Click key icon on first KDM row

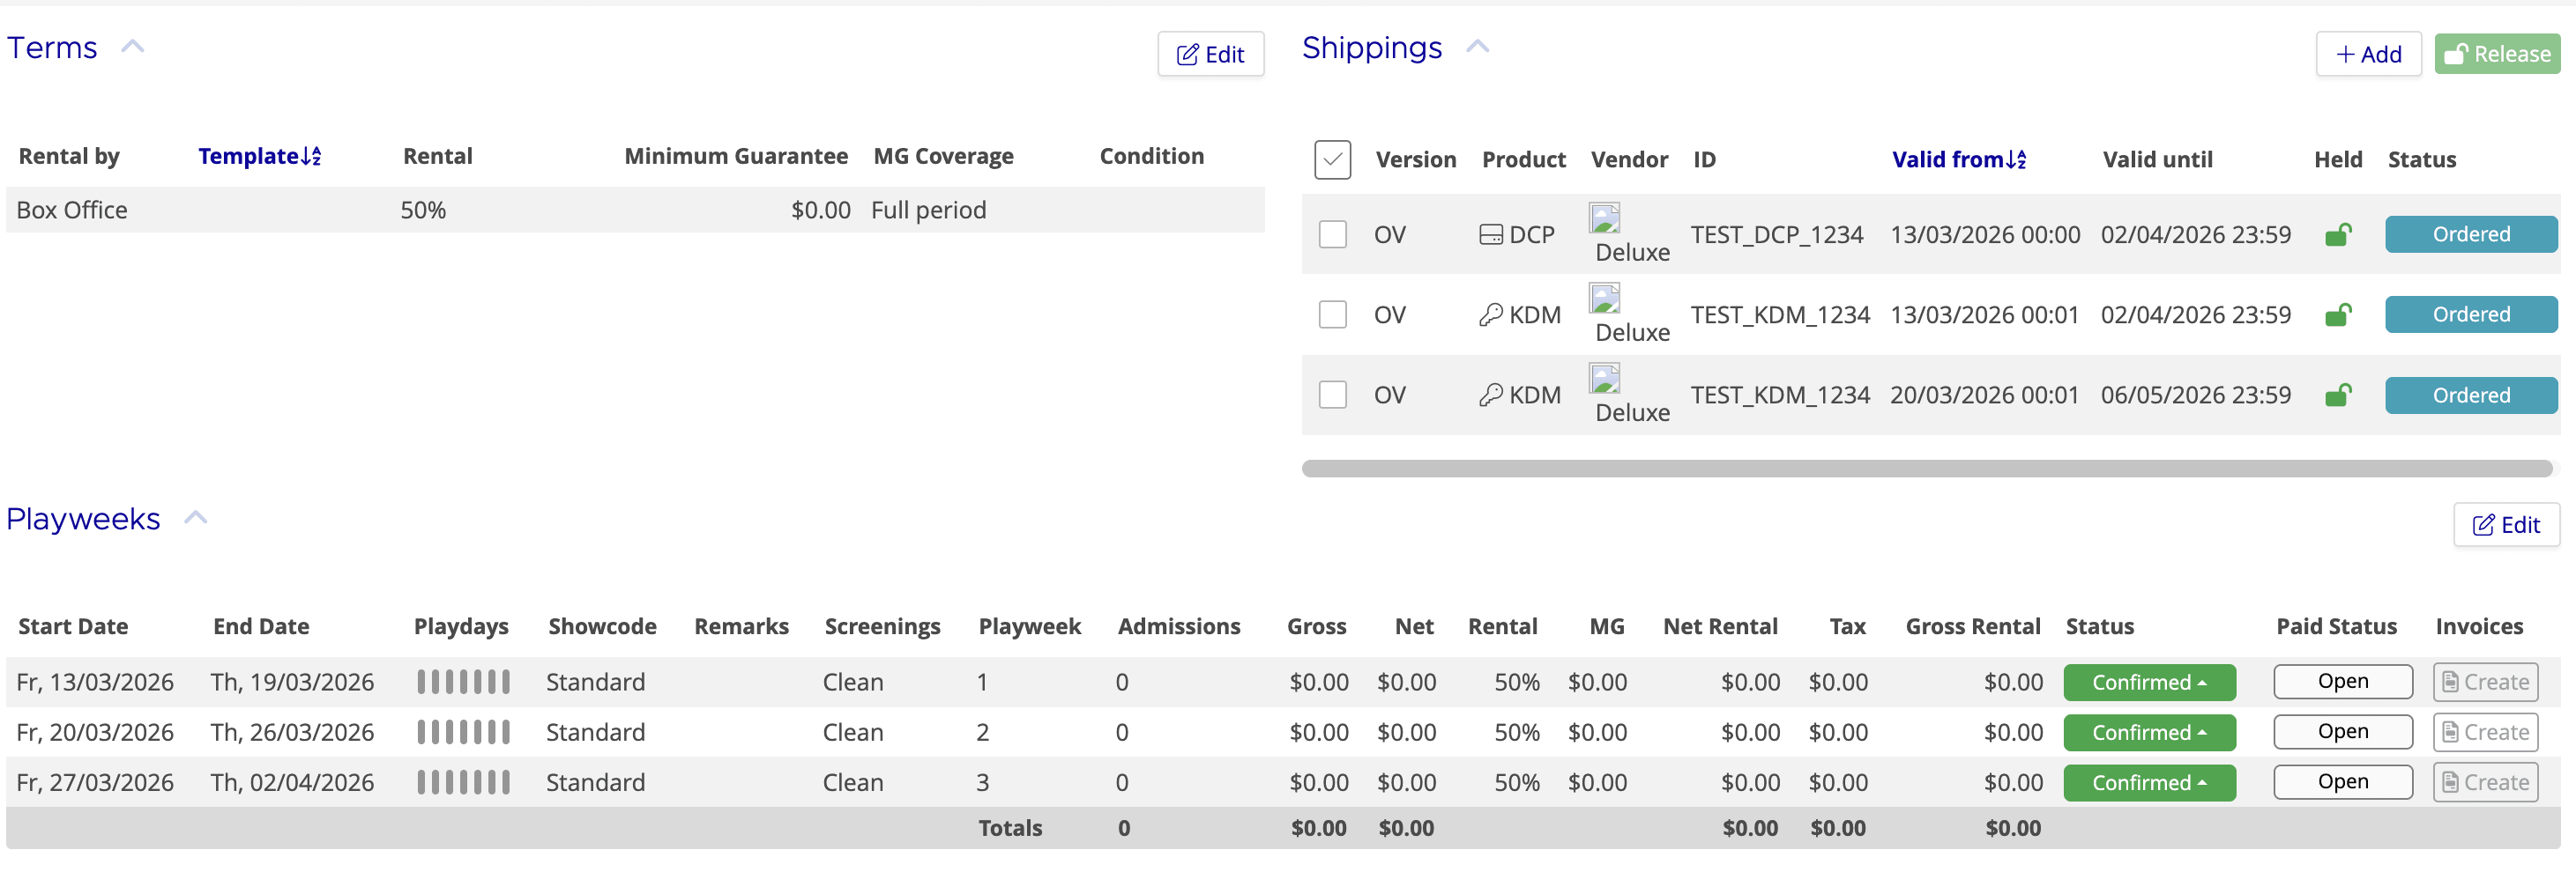[1490, 314]
